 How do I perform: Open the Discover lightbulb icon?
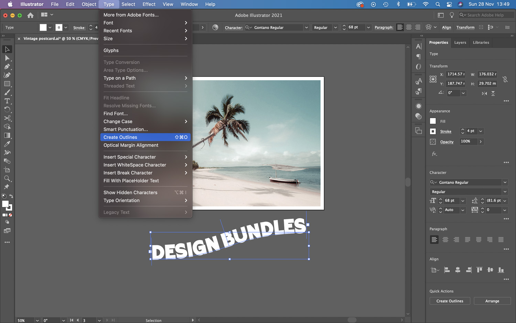pos(452,15)
